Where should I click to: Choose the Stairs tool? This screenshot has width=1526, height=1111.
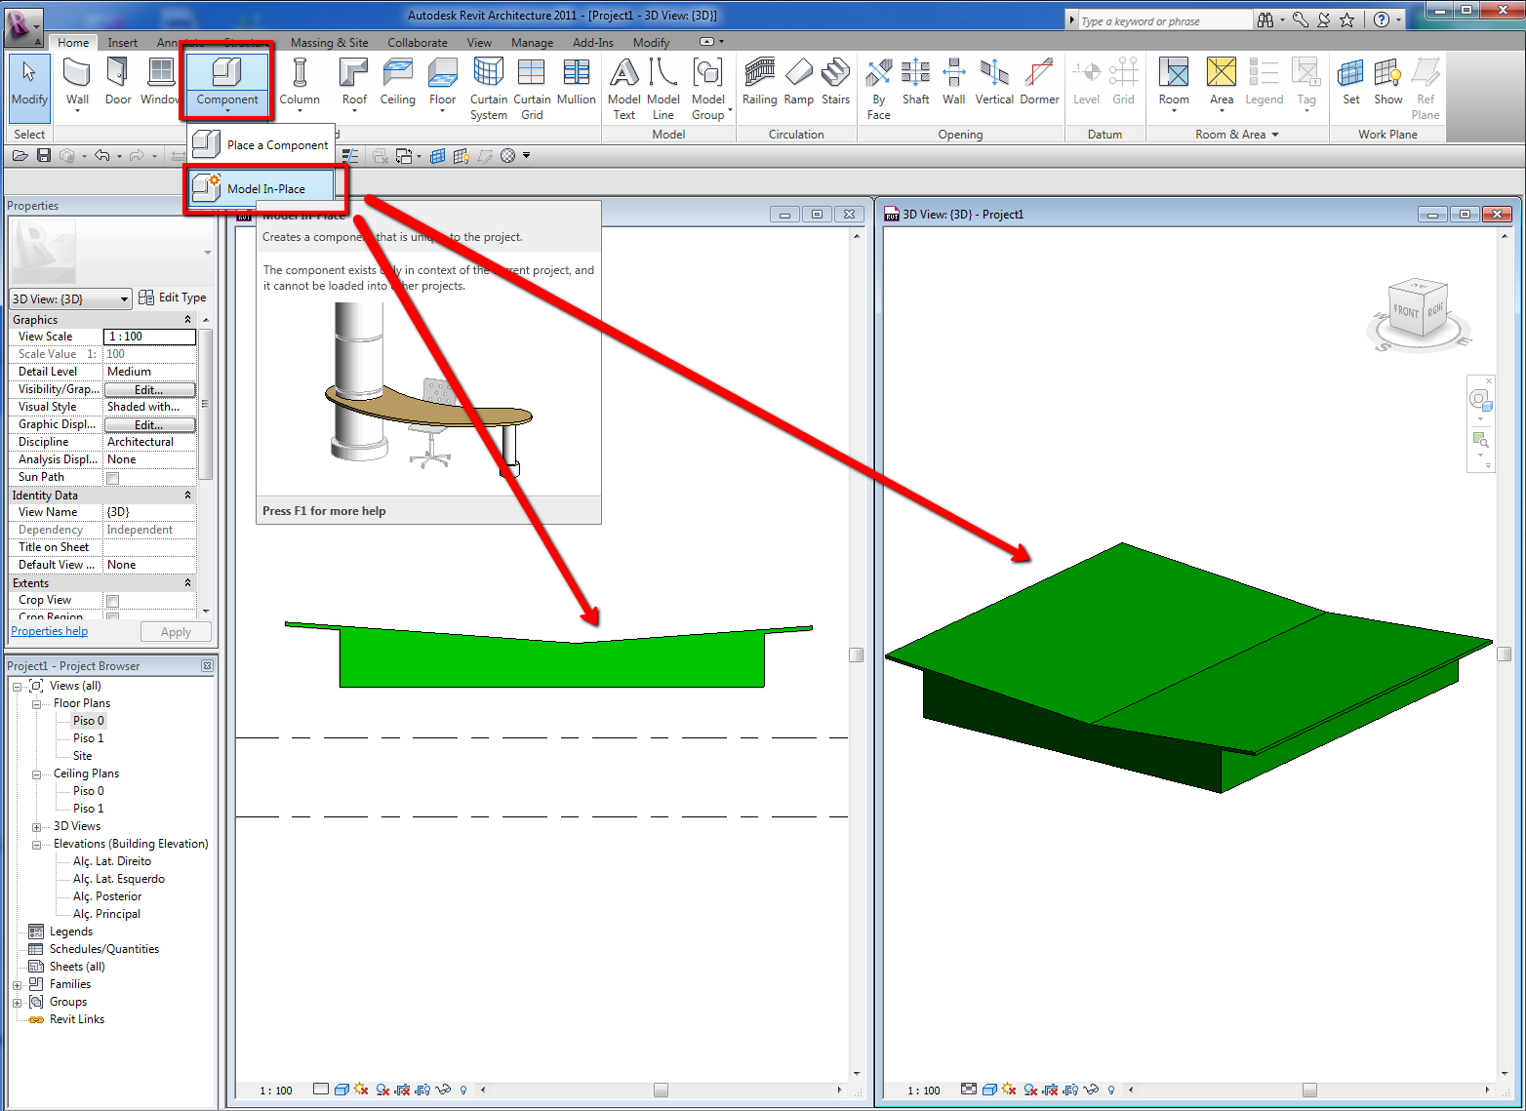(x=836, y=82)
